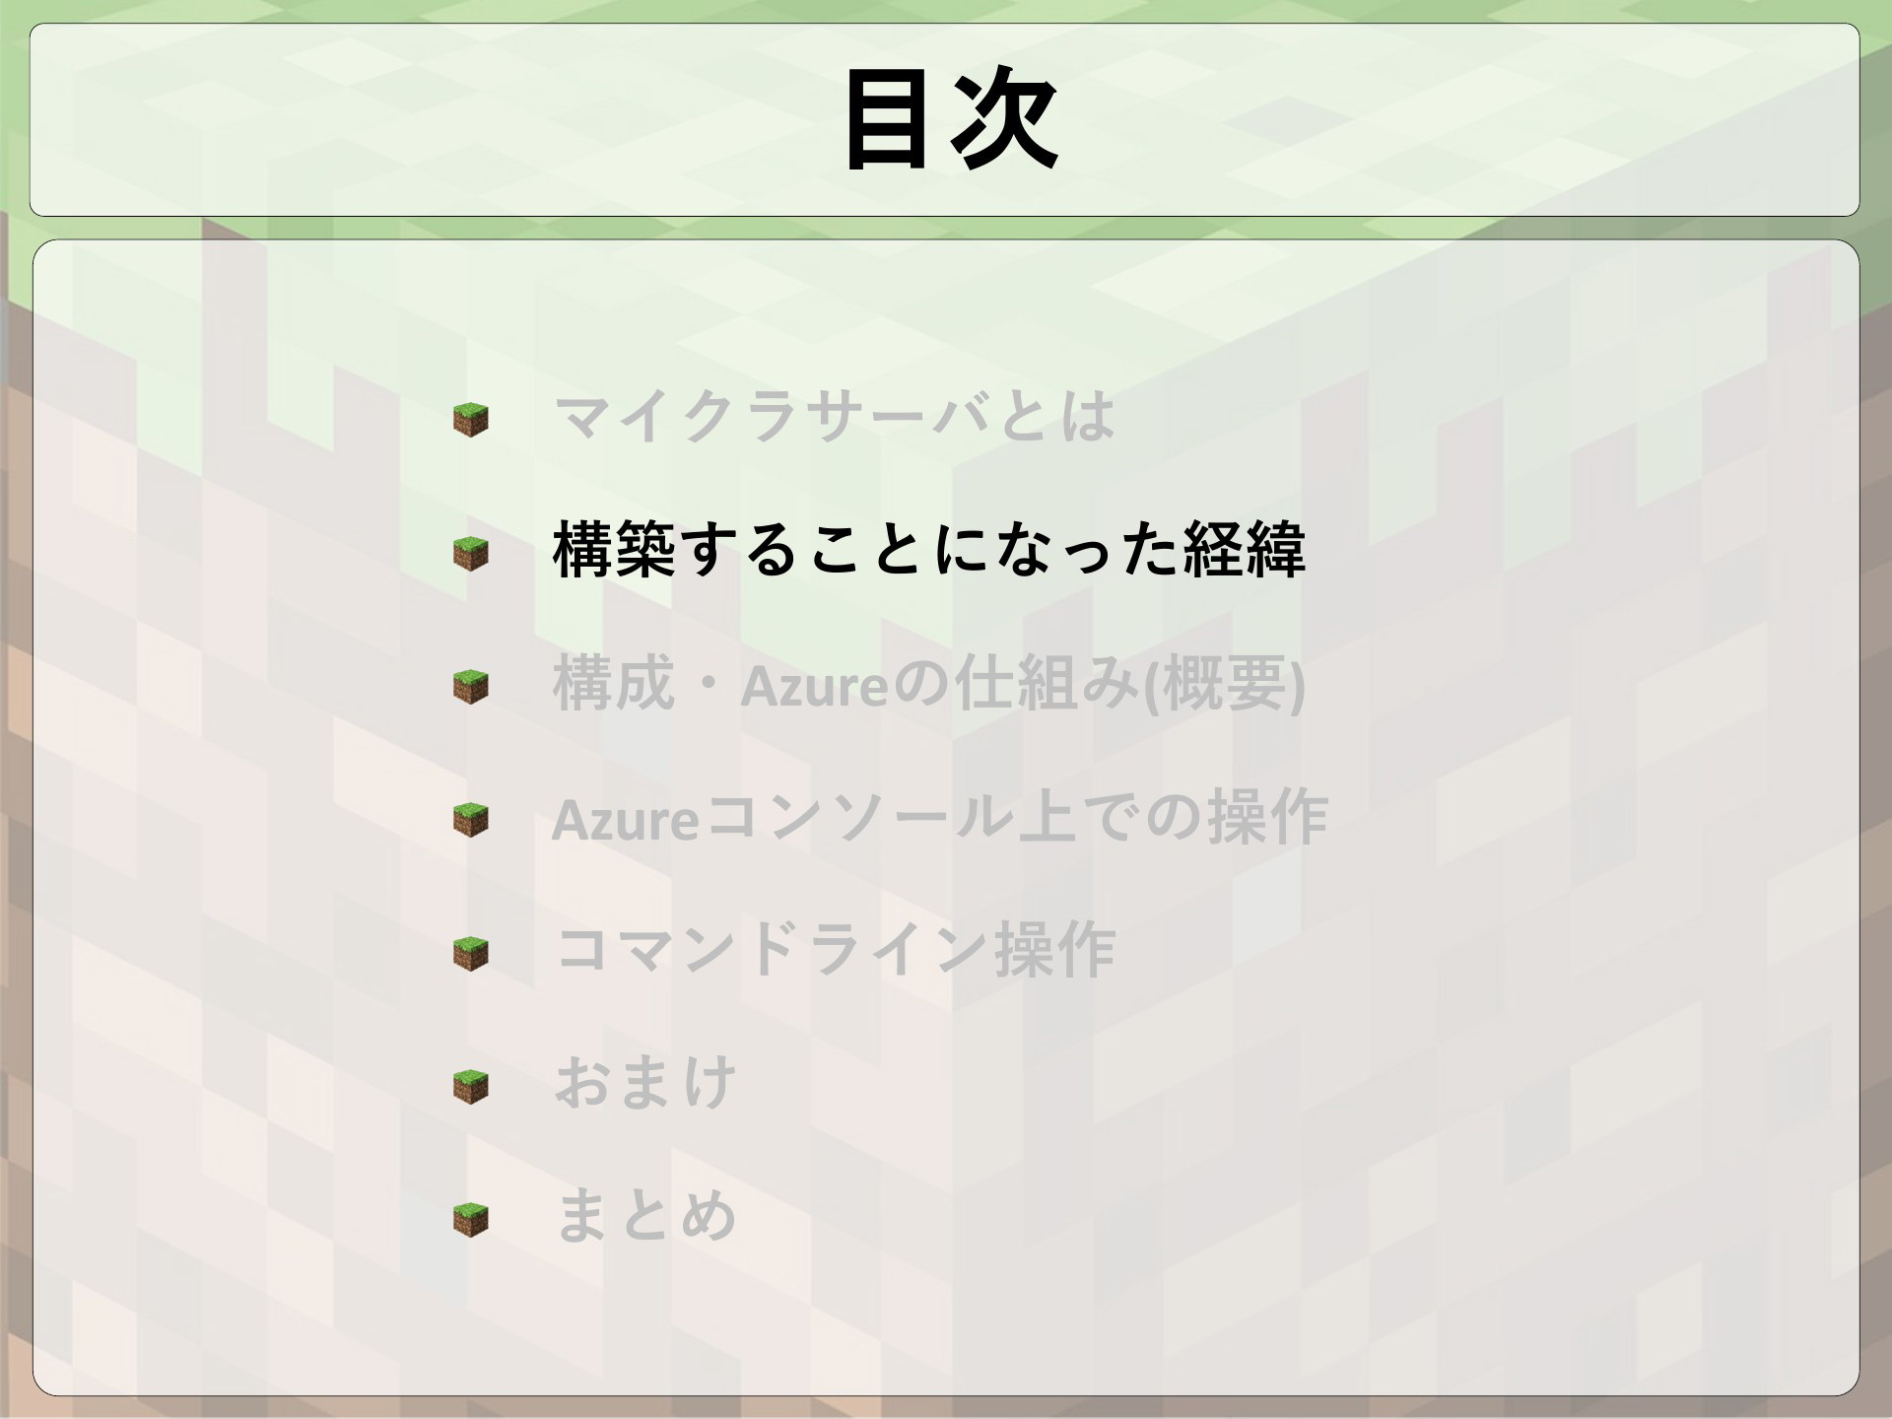
Task: Click grass block bullet beside マイクラサーバとは
Action: point(471,421)
